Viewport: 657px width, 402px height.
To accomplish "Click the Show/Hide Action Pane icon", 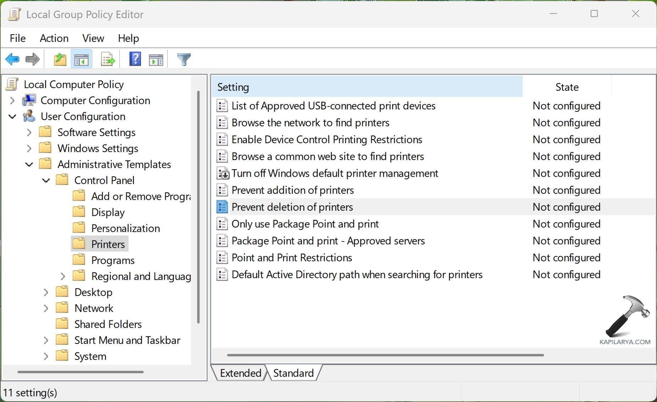I will 156,59.
